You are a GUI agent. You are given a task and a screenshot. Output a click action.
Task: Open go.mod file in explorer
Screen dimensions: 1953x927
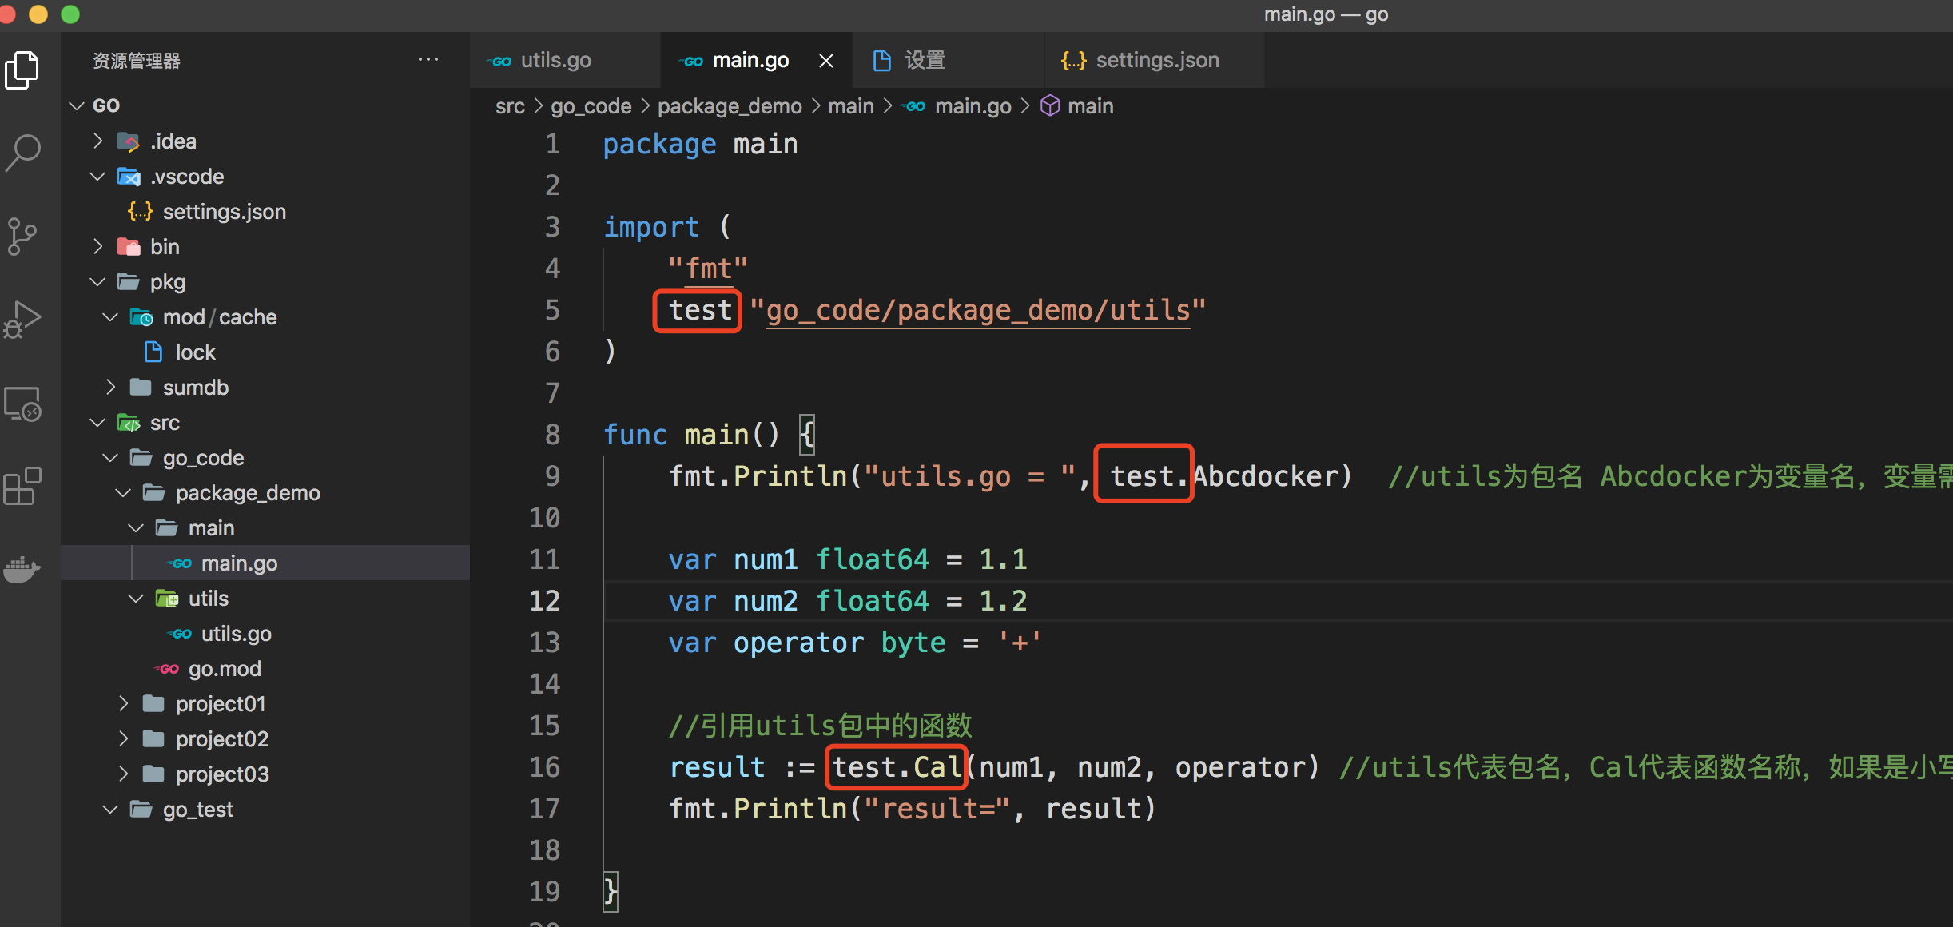[225, 669]
